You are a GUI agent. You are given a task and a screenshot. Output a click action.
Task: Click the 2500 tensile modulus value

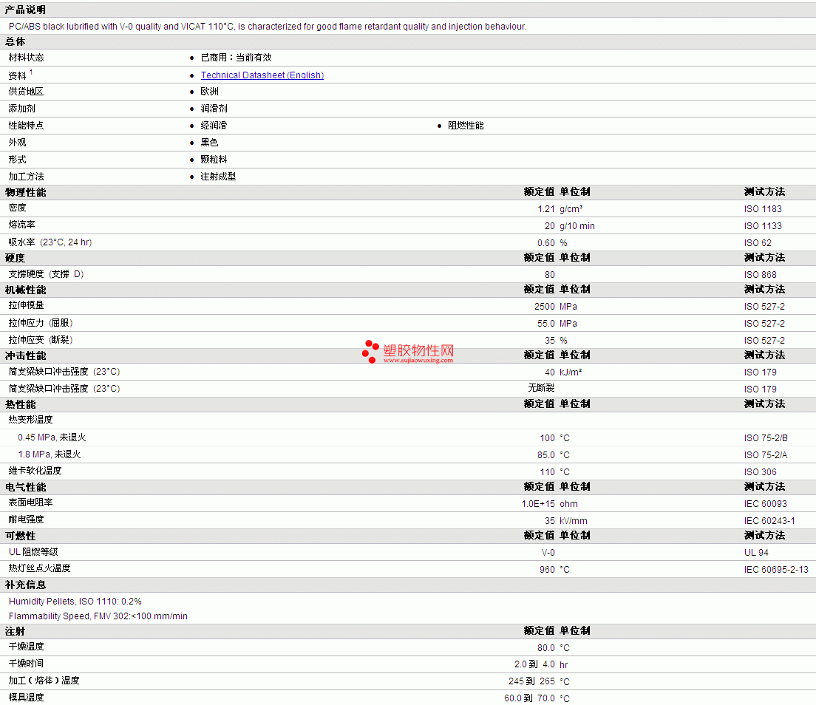coord(544,307)
